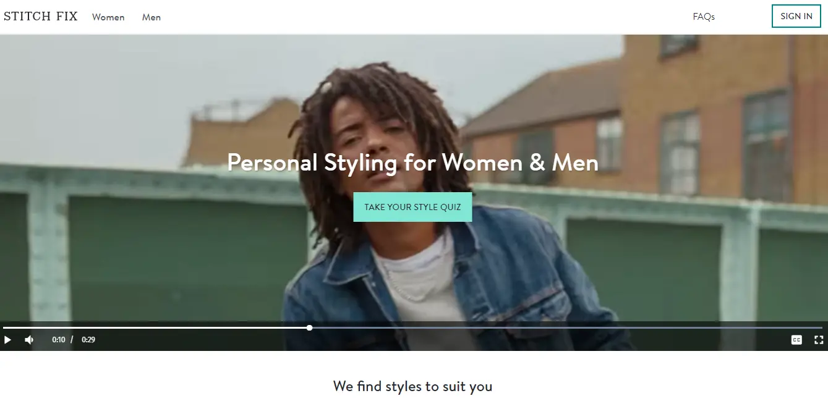Start the TAKE YOUR STYLE QUIZ button
This screenshot has height=401, width=828.
(412, 207)
